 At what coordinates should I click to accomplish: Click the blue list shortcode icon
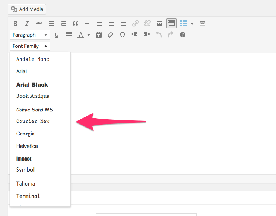[x=183, y=23]
